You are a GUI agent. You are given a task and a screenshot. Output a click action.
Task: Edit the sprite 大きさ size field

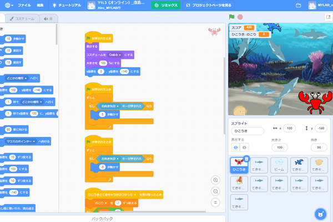pyautogui.click(x=280, y=148)
